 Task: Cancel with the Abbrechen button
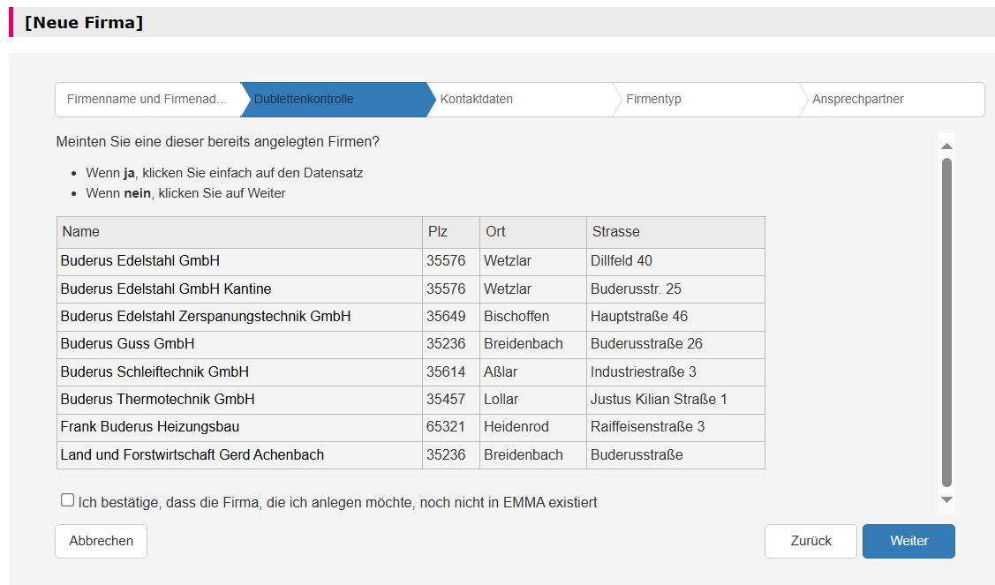click(102, 541)
